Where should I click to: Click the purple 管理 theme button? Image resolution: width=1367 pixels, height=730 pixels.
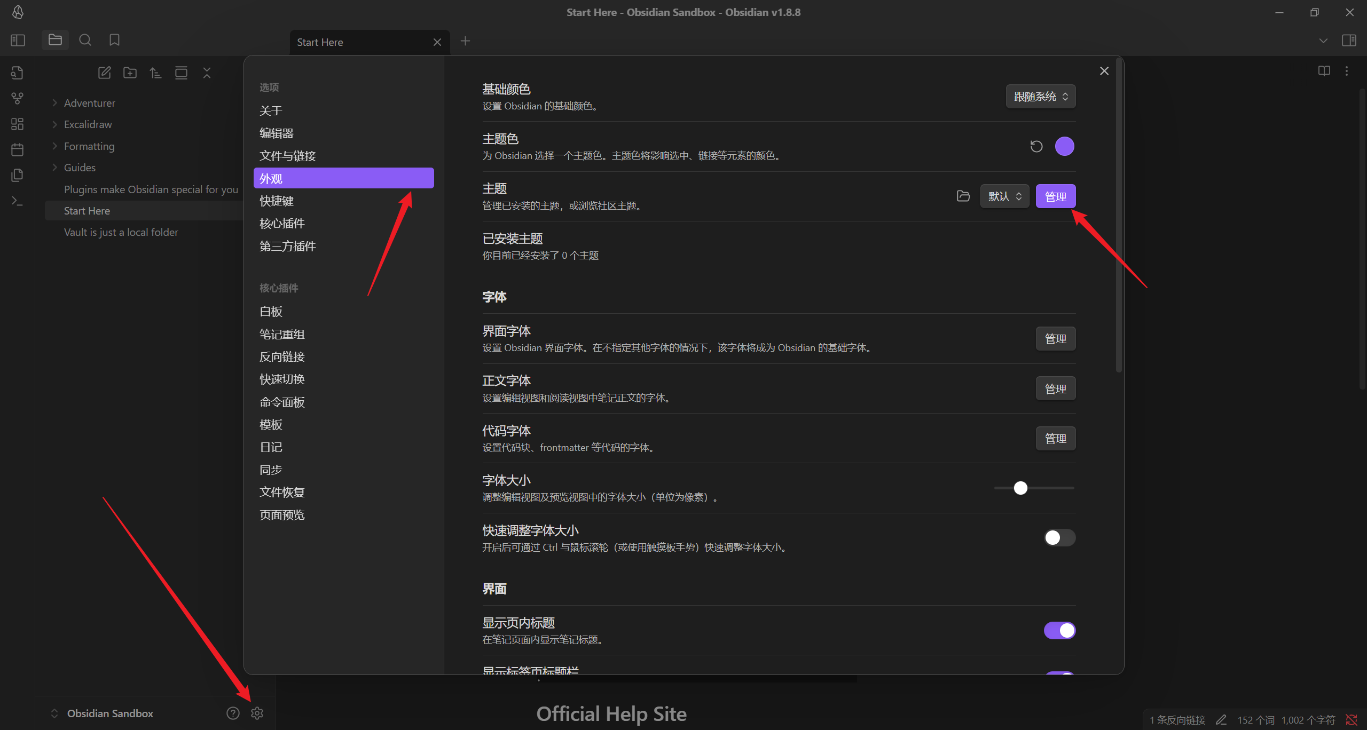tap(1055, 196)
